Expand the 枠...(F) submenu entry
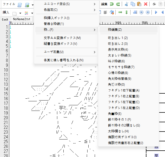165x157 pixels. click(x=66, y=30)
